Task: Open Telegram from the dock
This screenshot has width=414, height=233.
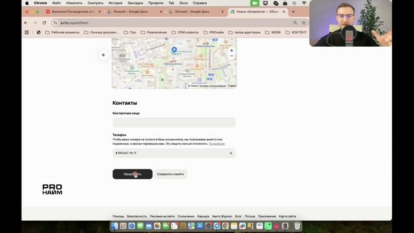Action: [217, 226]
